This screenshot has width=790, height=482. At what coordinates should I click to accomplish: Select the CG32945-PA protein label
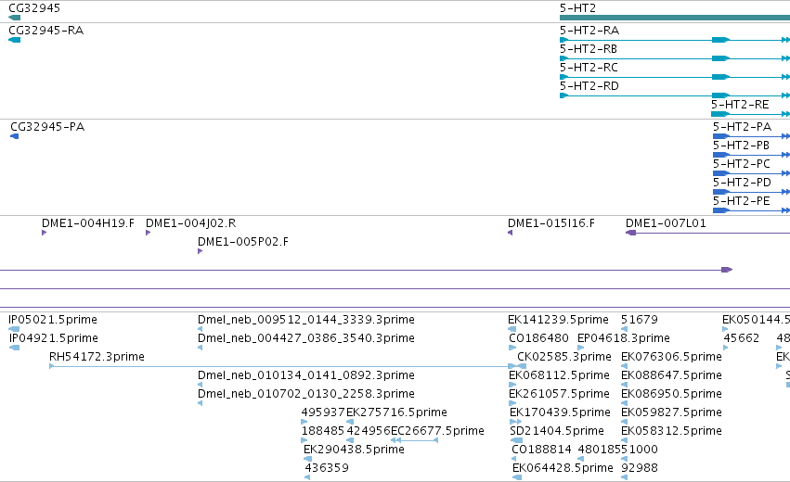point(47,127)
